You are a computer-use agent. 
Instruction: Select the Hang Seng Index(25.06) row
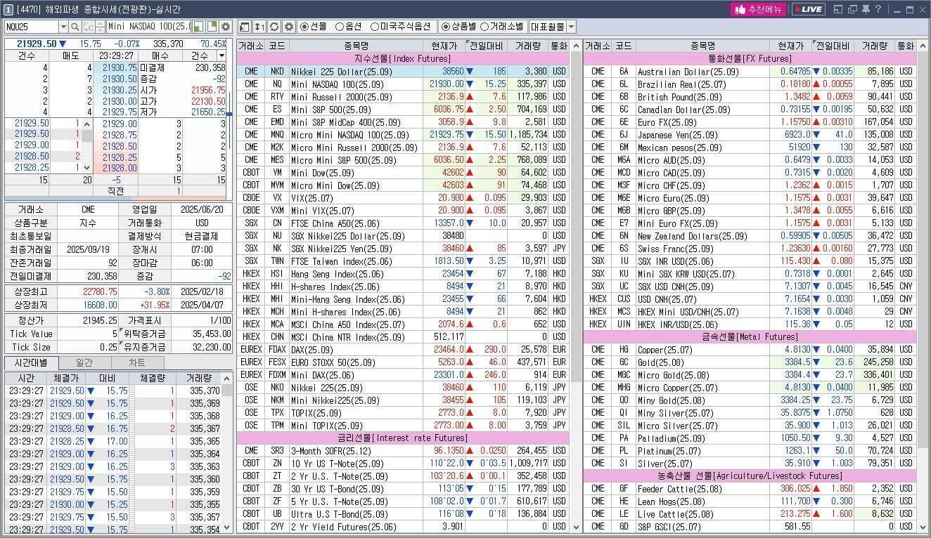[x=403, y=273]
